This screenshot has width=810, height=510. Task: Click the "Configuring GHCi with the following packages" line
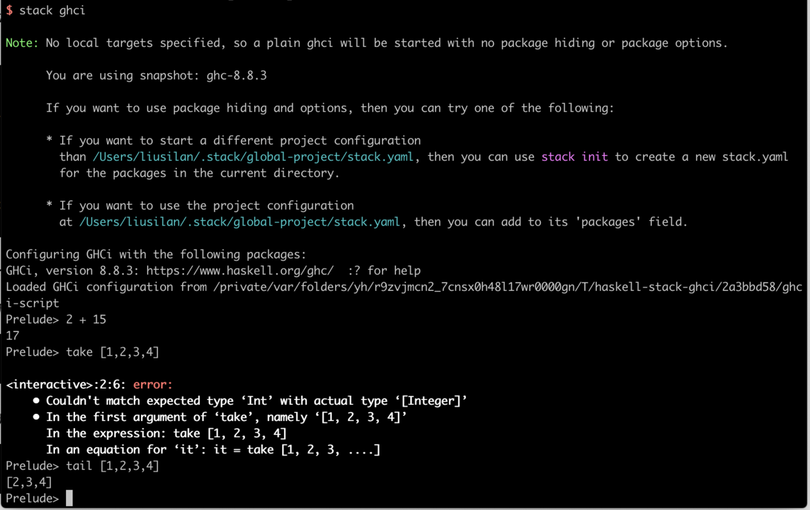coord(156,254)
